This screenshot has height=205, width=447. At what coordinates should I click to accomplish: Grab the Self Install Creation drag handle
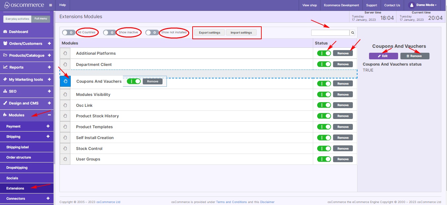(65, 138)
